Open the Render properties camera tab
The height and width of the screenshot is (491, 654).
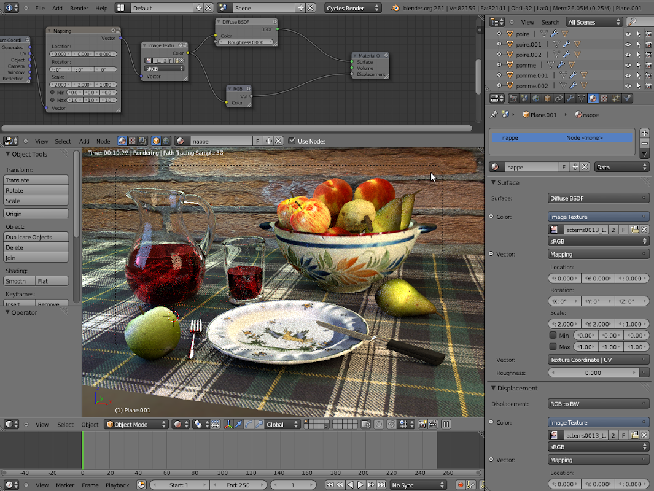[x=513, y=98]
